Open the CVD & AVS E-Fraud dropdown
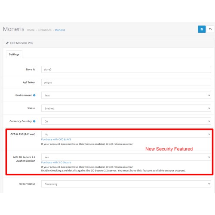Viewport: 215px width, 215px height. coord(126,134)
